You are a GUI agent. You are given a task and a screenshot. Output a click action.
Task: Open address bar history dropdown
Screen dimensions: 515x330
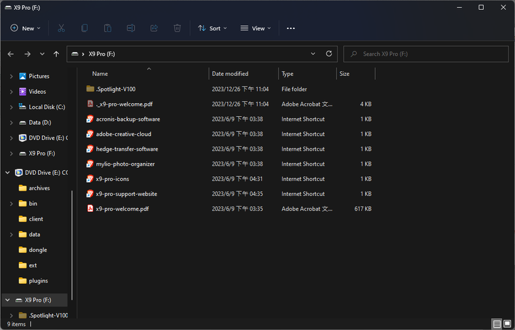pos(313,53)
